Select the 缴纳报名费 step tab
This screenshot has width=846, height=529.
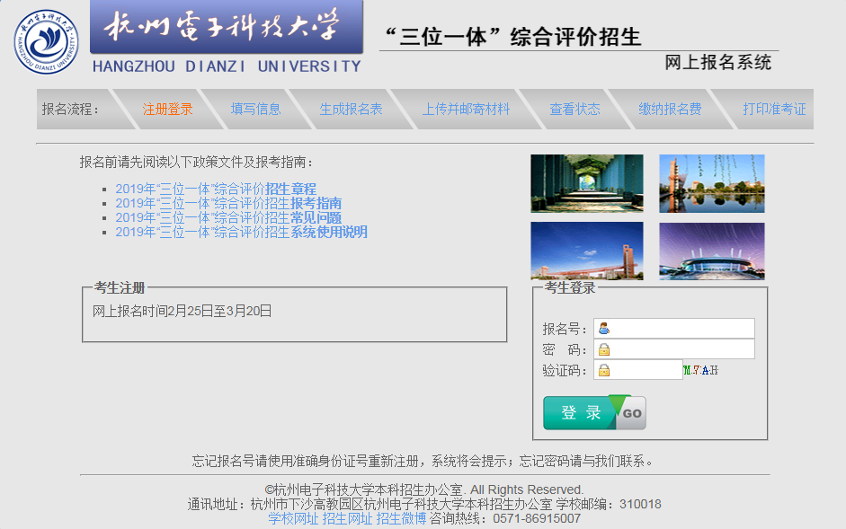click(670, 110)
